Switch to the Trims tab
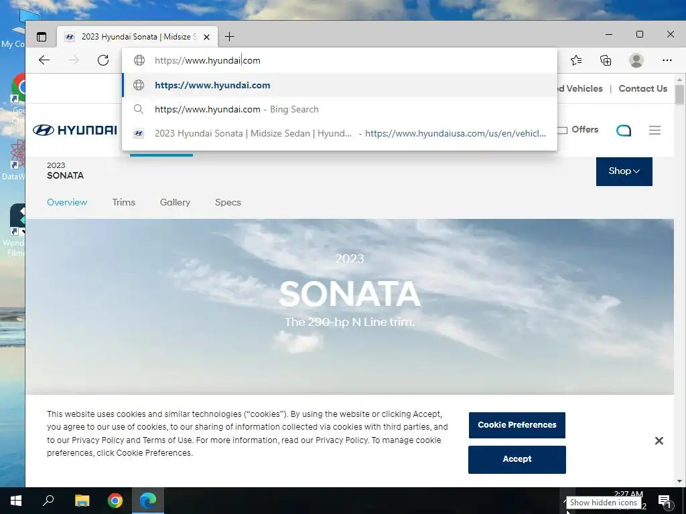Image resolution: width=686 pixels, height=514 pixels. click(x=123, y=202)
